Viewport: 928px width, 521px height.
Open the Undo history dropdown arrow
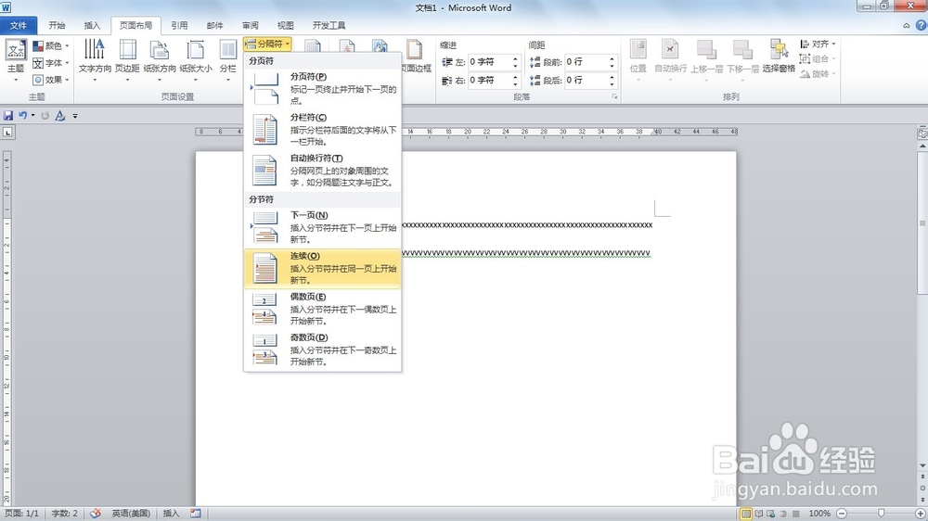point(32,116)
